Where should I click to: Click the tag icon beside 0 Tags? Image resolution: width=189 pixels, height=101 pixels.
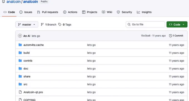pyautogui.click(x=60, y=24)
